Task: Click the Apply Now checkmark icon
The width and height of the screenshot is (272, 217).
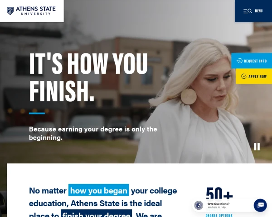Action: click(x=244, y=76)
